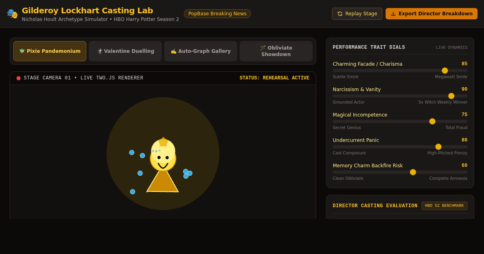This screenshot has height=254, width=484.
Task: Click the Narcissism value 90
Action: 464,89
